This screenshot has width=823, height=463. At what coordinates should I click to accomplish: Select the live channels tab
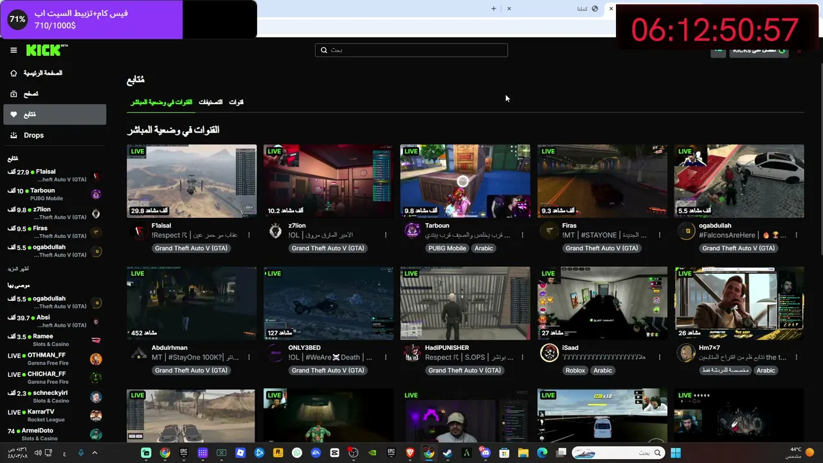click(x=161, y=102)
